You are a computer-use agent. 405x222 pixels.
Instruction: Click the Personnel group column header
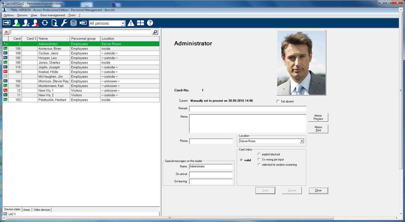(x=85, y=38)
